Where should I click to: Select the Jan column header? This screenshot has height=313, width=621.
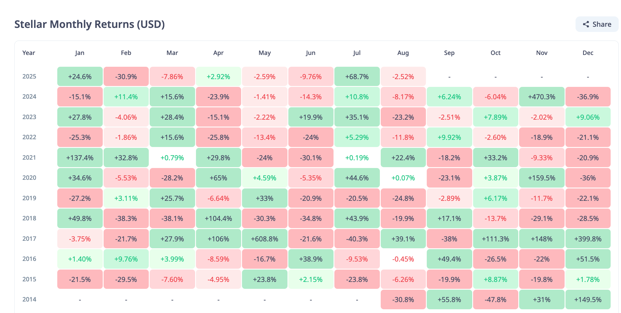point(80,53)
